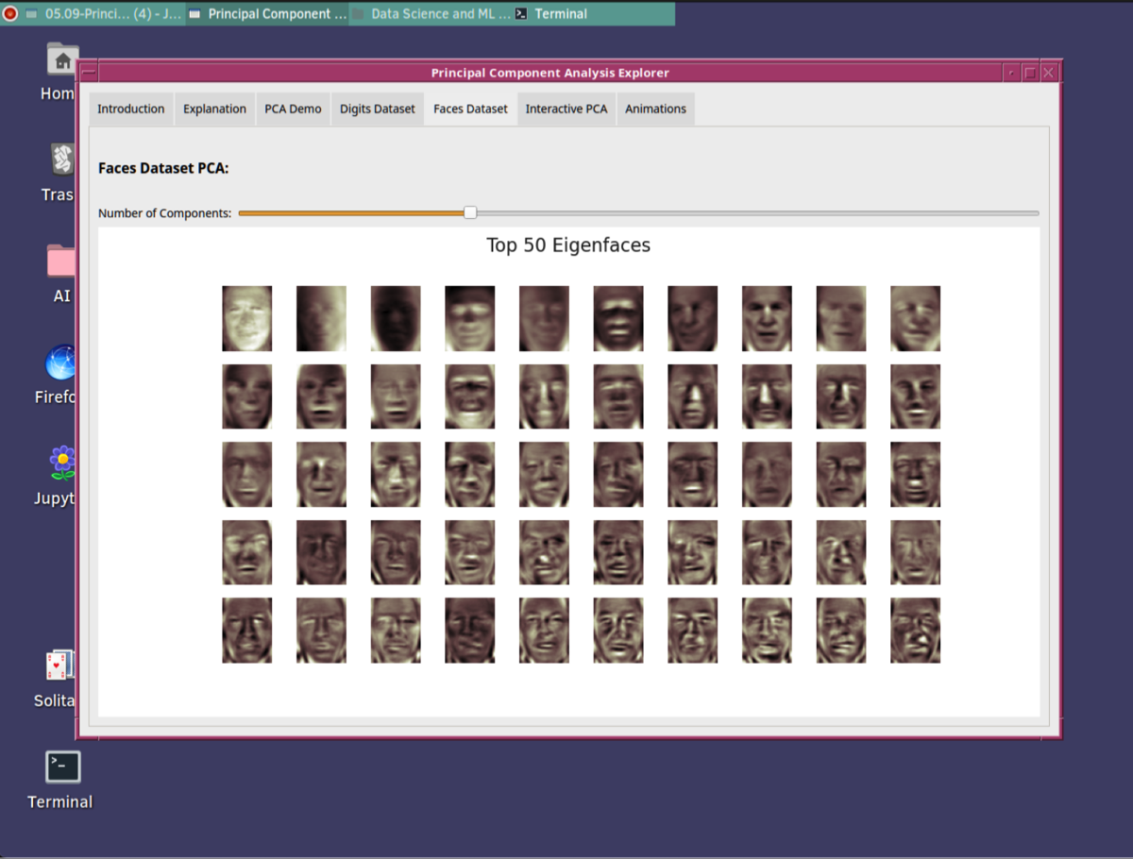This screenshot has width=1133, height=859.
Task: Go to the Interactive PCA tab
Action: coord(566,109)
